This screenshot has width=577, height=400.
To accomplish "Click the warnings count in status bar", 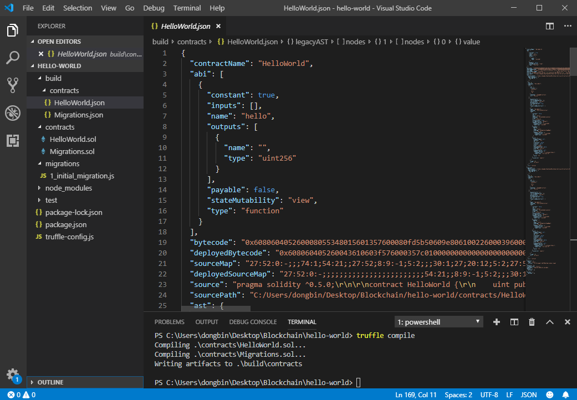I will [29, 395].
